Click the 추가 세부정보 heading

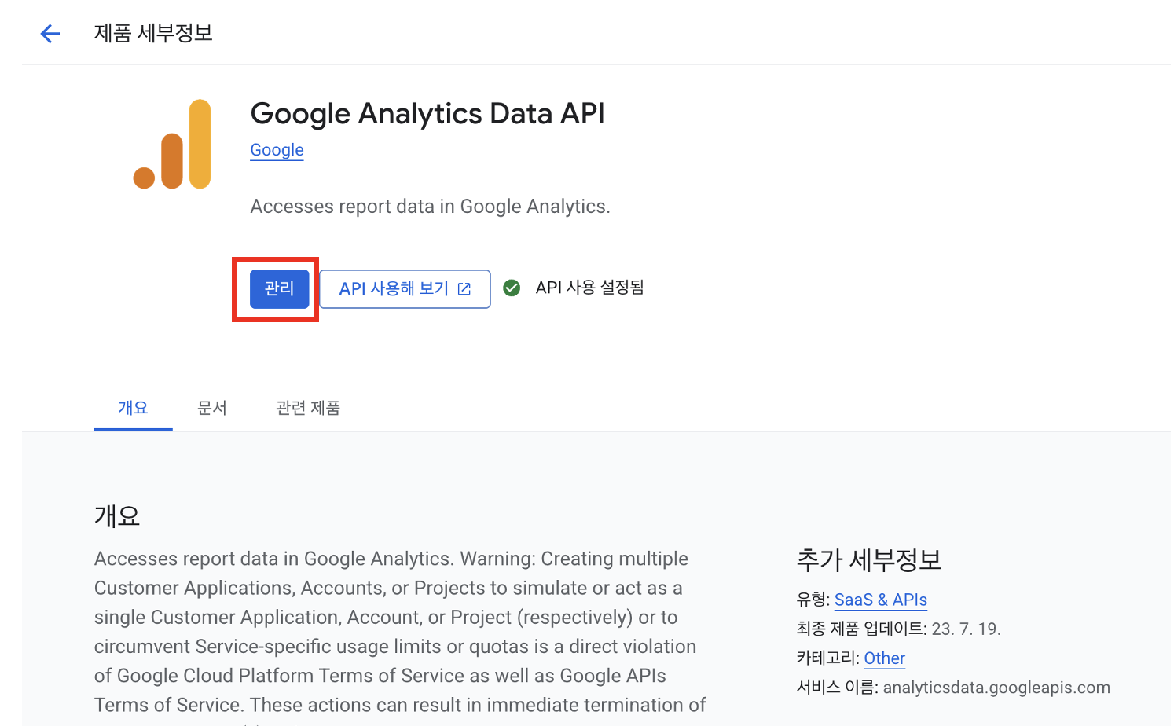[868, 559]
